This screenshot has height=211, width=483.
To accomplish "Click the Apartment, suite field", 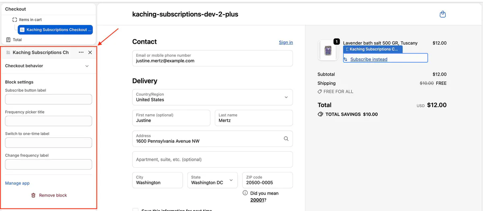I will click(213, 160).
